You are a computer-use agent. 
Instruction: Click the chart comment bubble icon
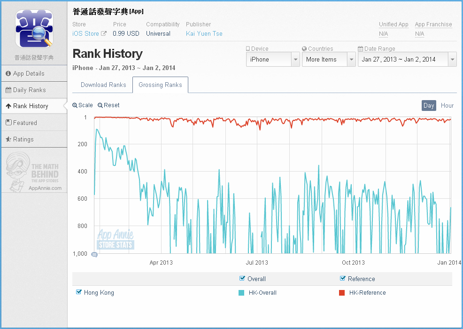[94, 255]
